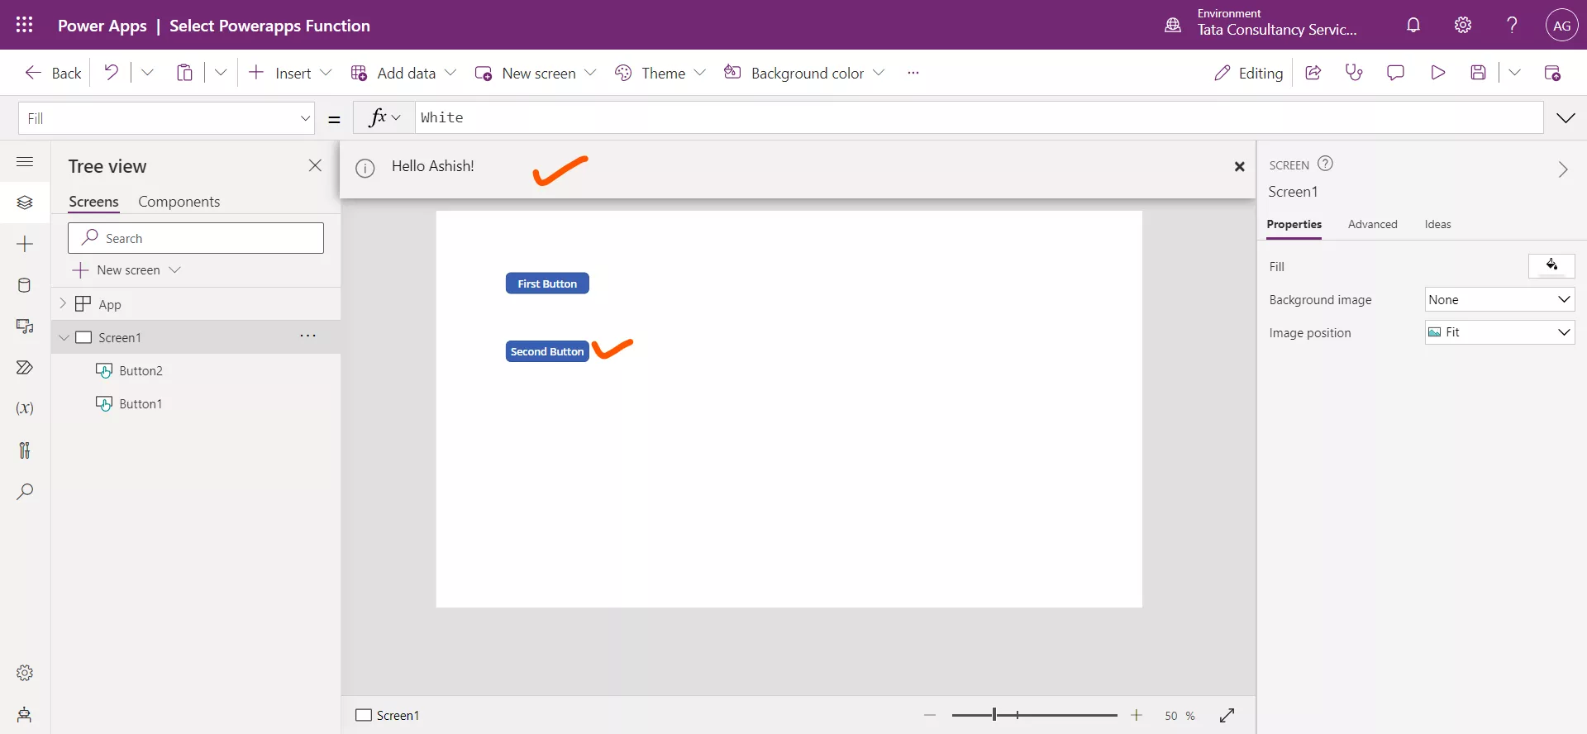Open the screen help icon next to SCREEN
The width and height of the screenshot is (1587, 734).
point(1325,164)
